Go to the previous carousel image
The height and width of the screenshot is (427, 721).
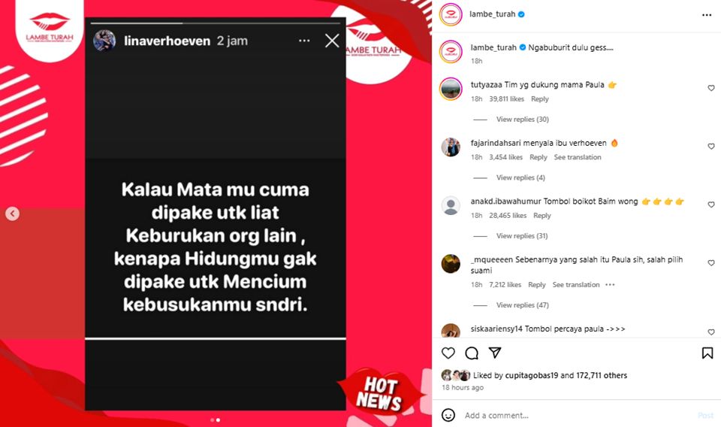tap(13, 214)
